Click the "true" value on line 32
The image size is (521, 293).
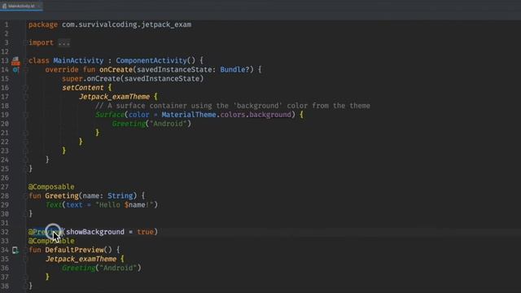145,232
